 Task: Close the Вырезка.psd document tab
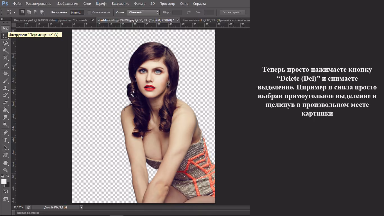93,20
